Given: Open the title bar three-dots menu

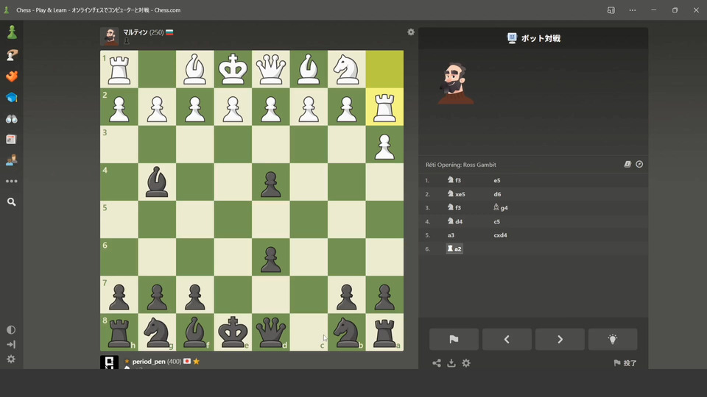Looking at the screenshot, I should click(x=633, y=10).
